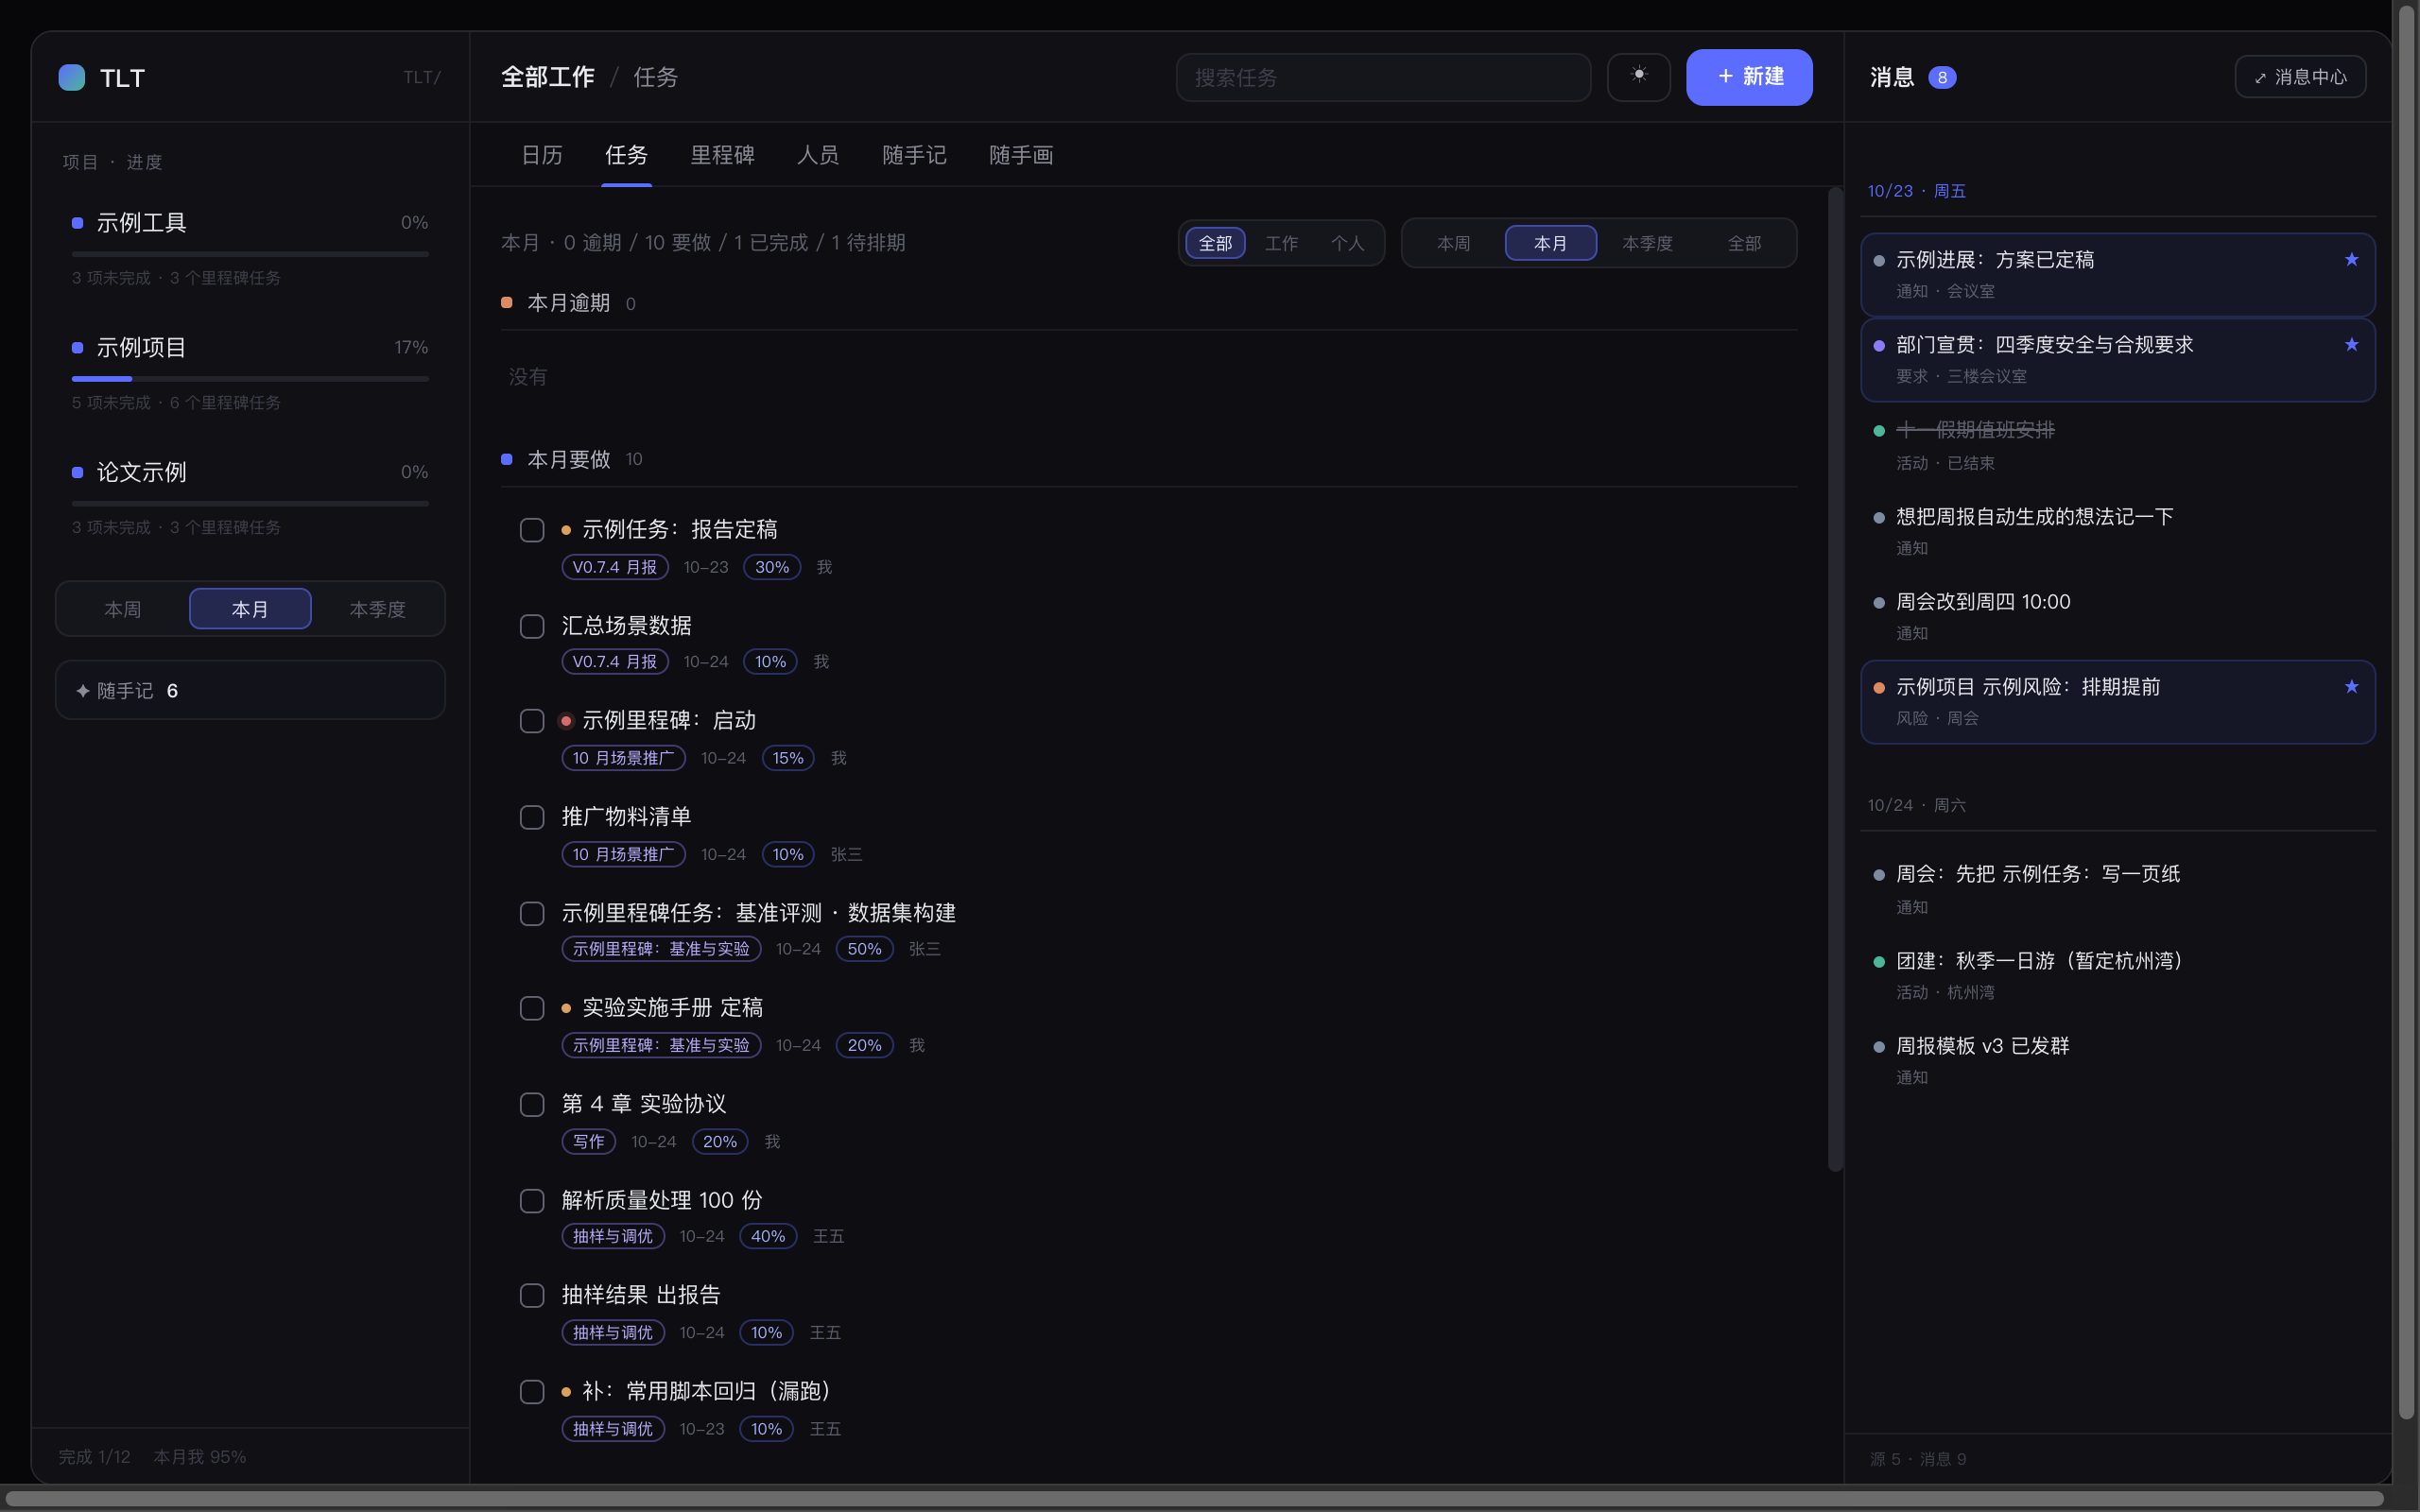This screenshot has height=1512, width=2420.
Task: Check the 抽样结果 出报告 checkbox
Action: pos(532,1296)
